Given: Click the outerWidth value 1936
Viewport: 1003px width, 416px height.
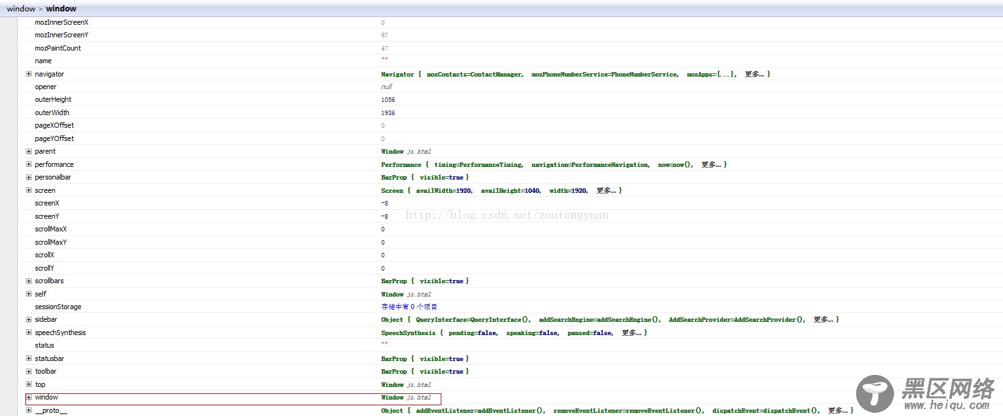Looking at the screenshot, I should (388, 113).
